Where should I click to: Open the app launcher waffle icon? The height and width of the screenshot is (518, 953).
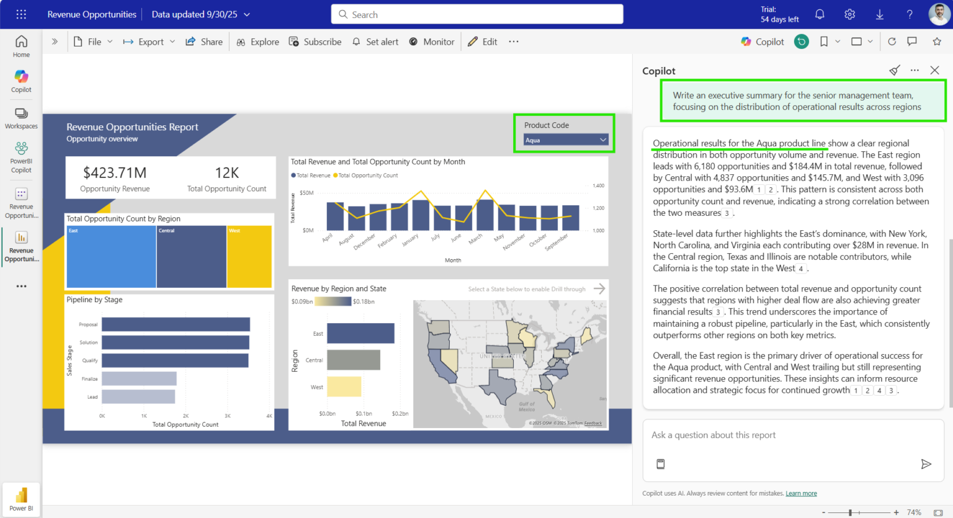pyautogui.click(x=21, y=14)
